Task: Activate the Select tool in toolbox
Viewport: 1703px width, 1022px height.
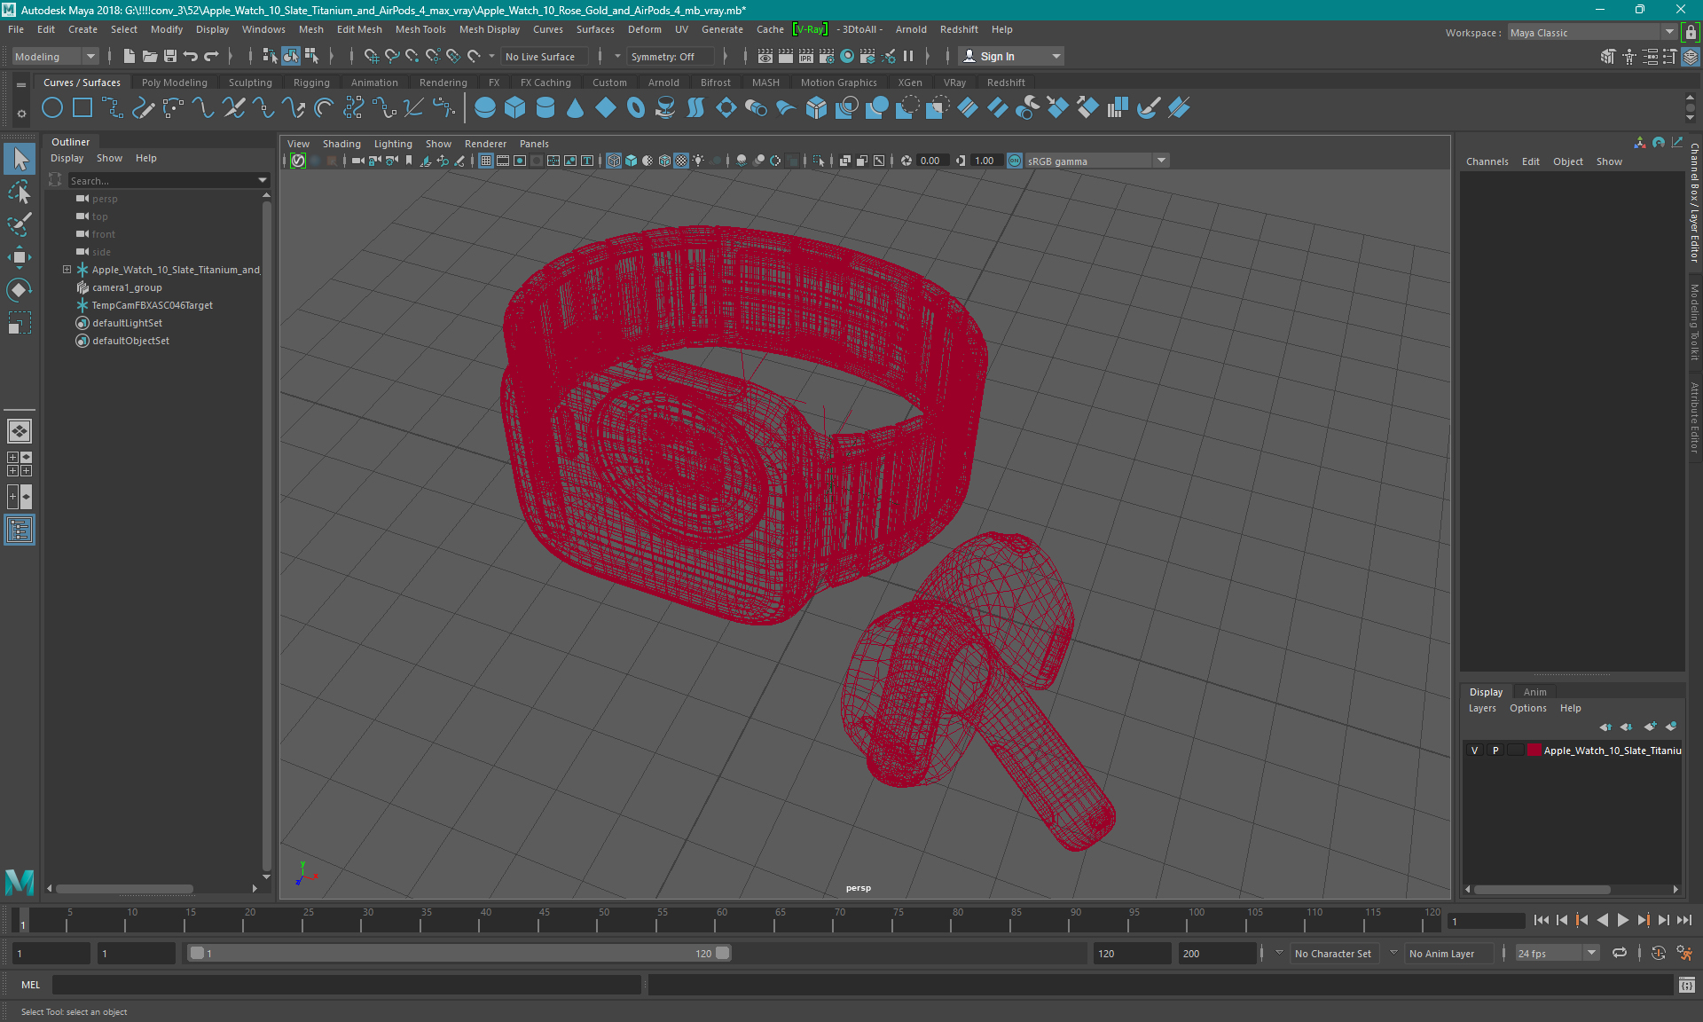Action: click(20, 159)
